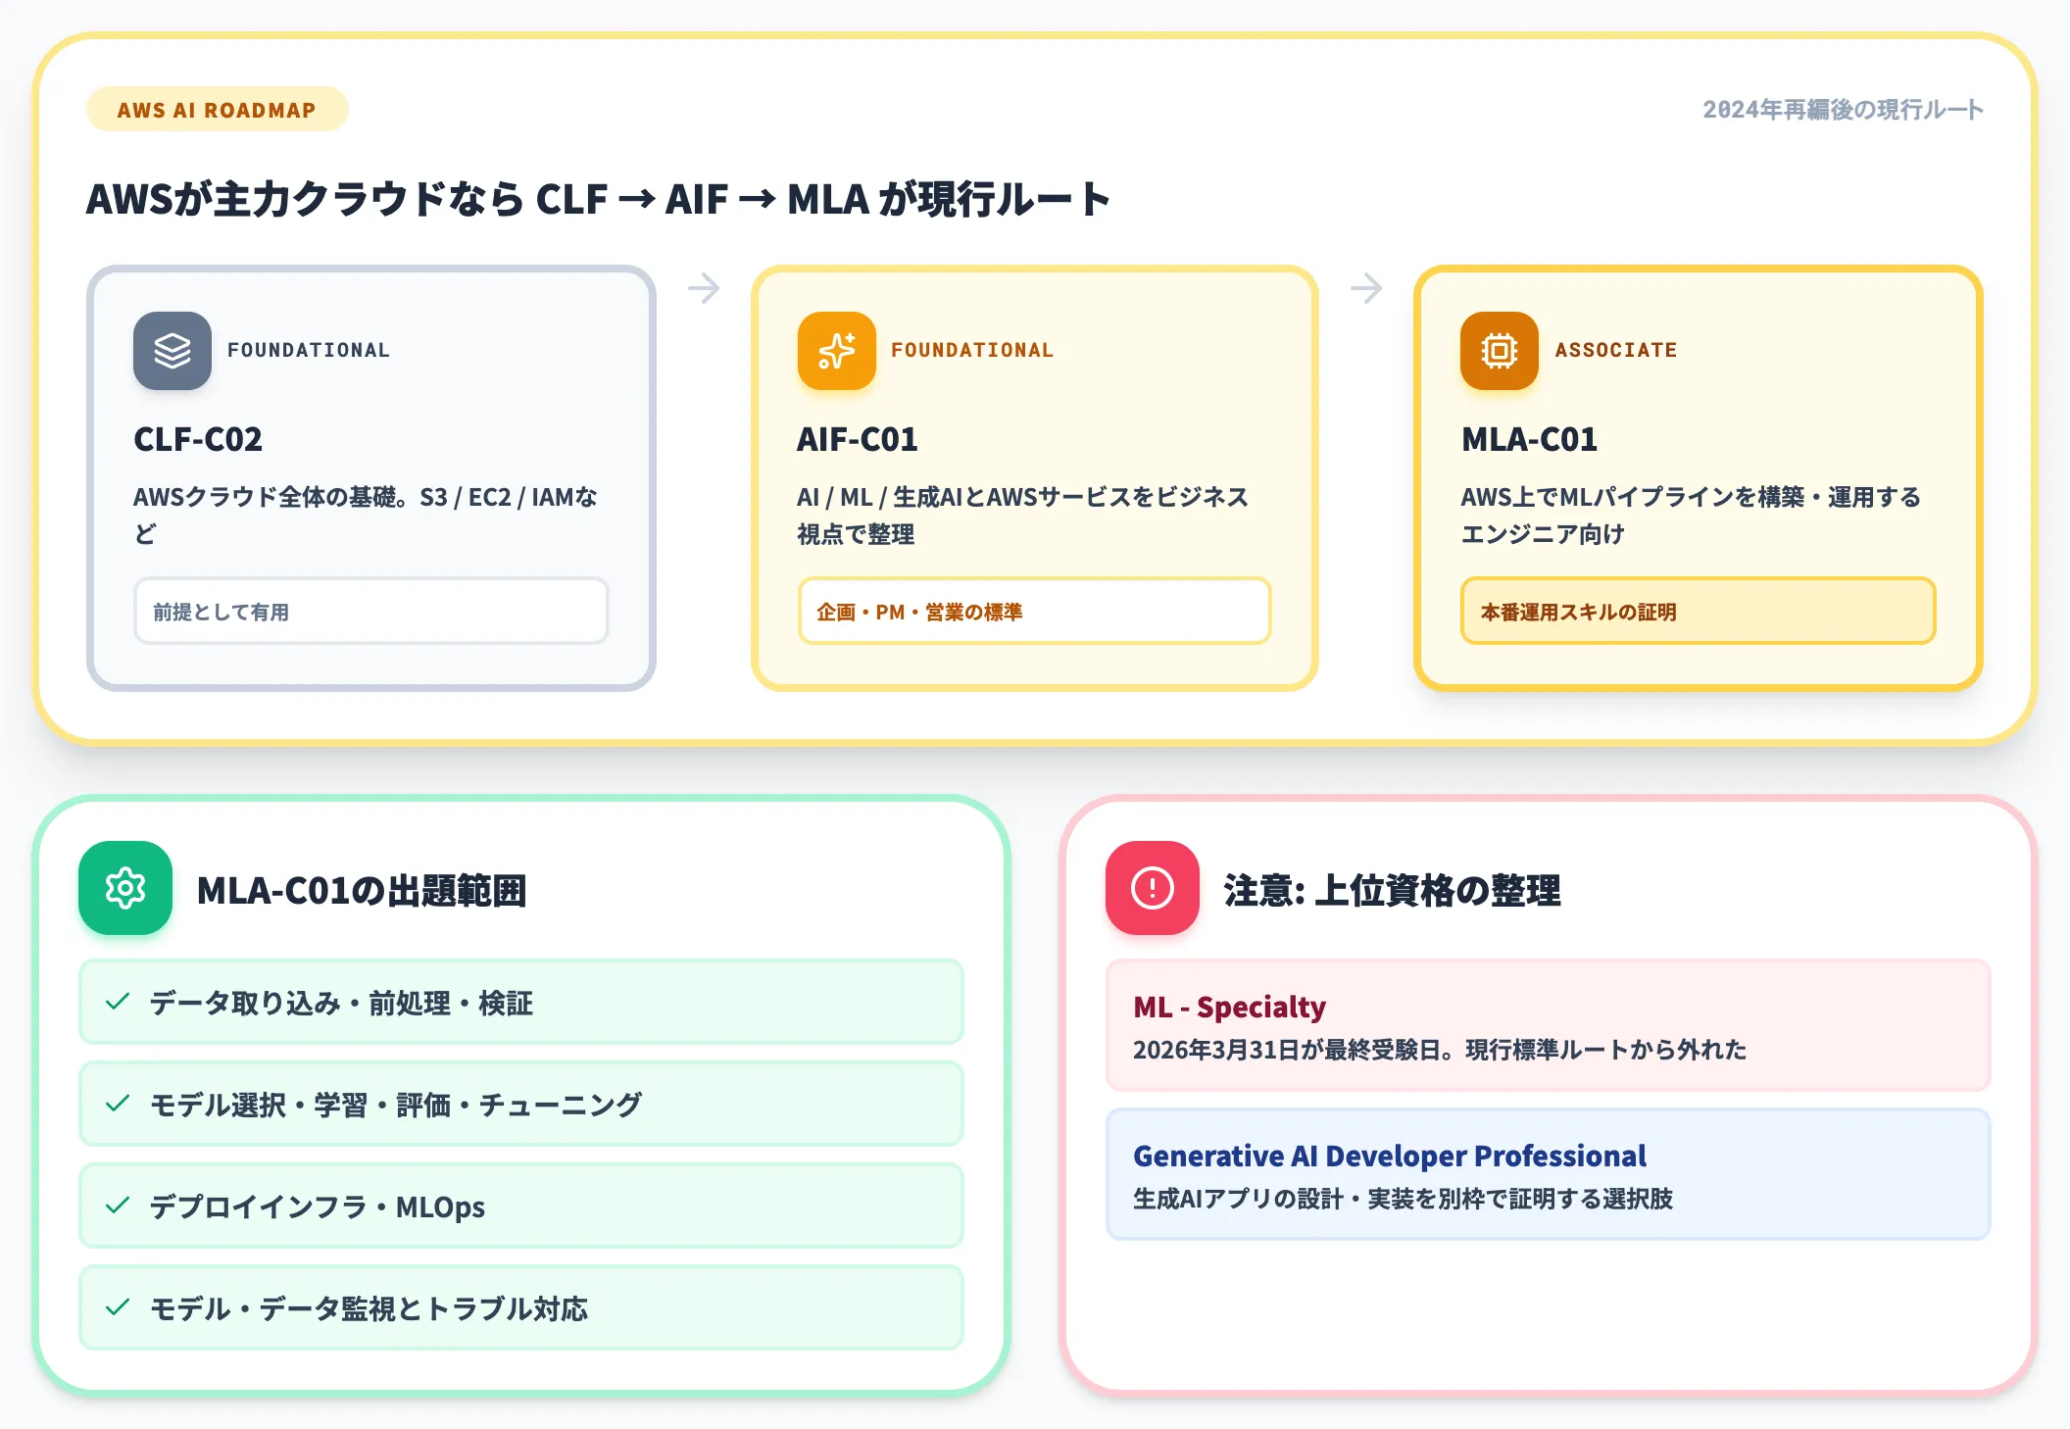Image resolution: width=2070 pixels, height=1429 pixels.
Task: Click the データ取り込み・前処理・検証 item text
Action: coord(341,1003)
